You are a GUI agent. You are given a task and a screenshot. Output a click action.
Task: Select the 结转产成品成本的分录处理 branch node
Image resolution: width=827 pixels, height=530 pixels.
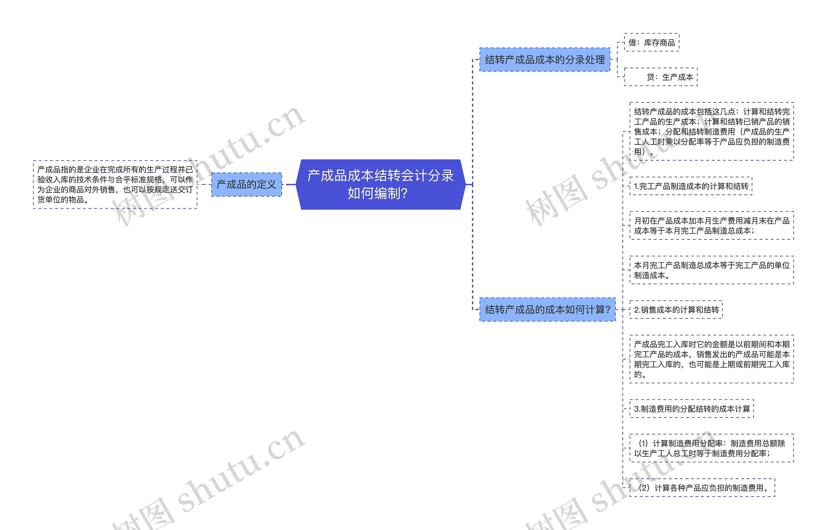point(545,59)
